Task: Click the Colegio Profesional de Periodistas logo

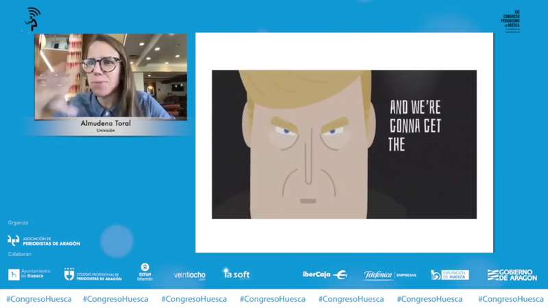Action: tap(92, 275)
